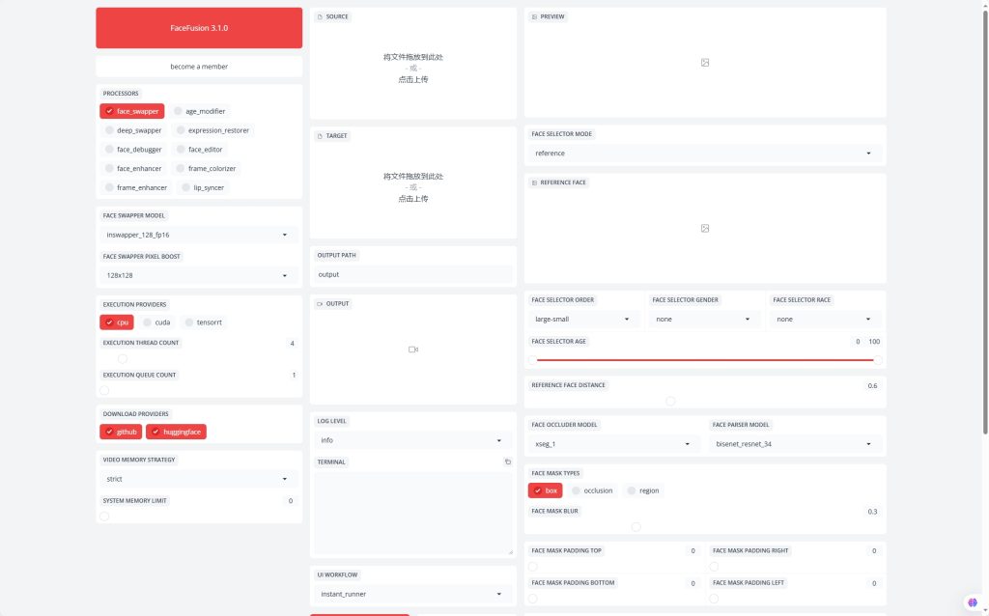
Task: Select the cuda execution provider
Action: pyautogui.click(x=156, y=322)
